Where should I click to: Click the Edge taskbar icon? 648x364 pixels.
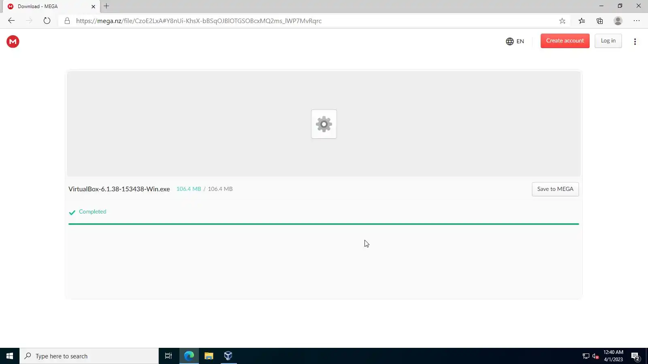click(189, 356)
